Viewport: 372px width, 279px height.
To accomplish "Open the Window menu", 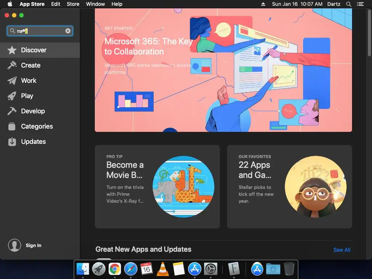I will 96,4.
